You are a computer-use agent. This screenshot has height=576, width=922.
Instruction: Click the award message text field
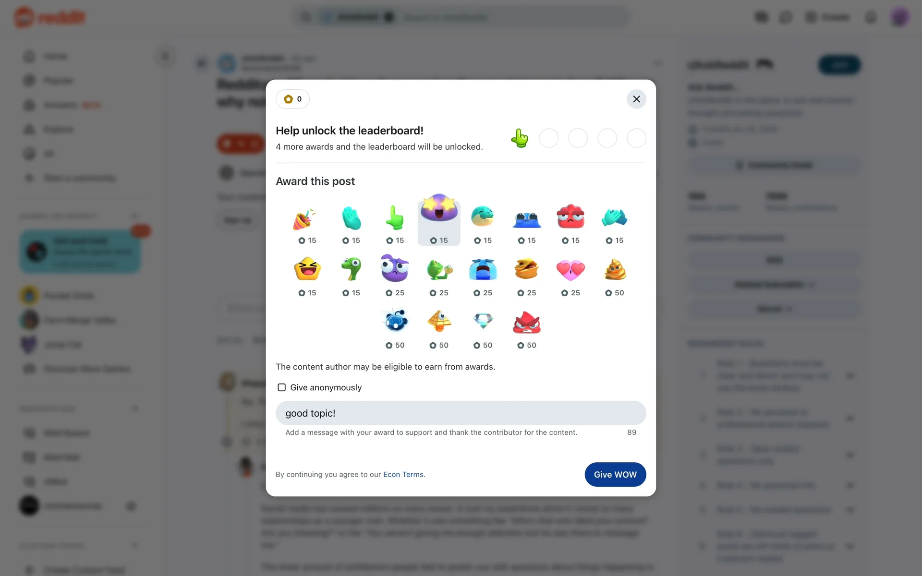(461, 413)
